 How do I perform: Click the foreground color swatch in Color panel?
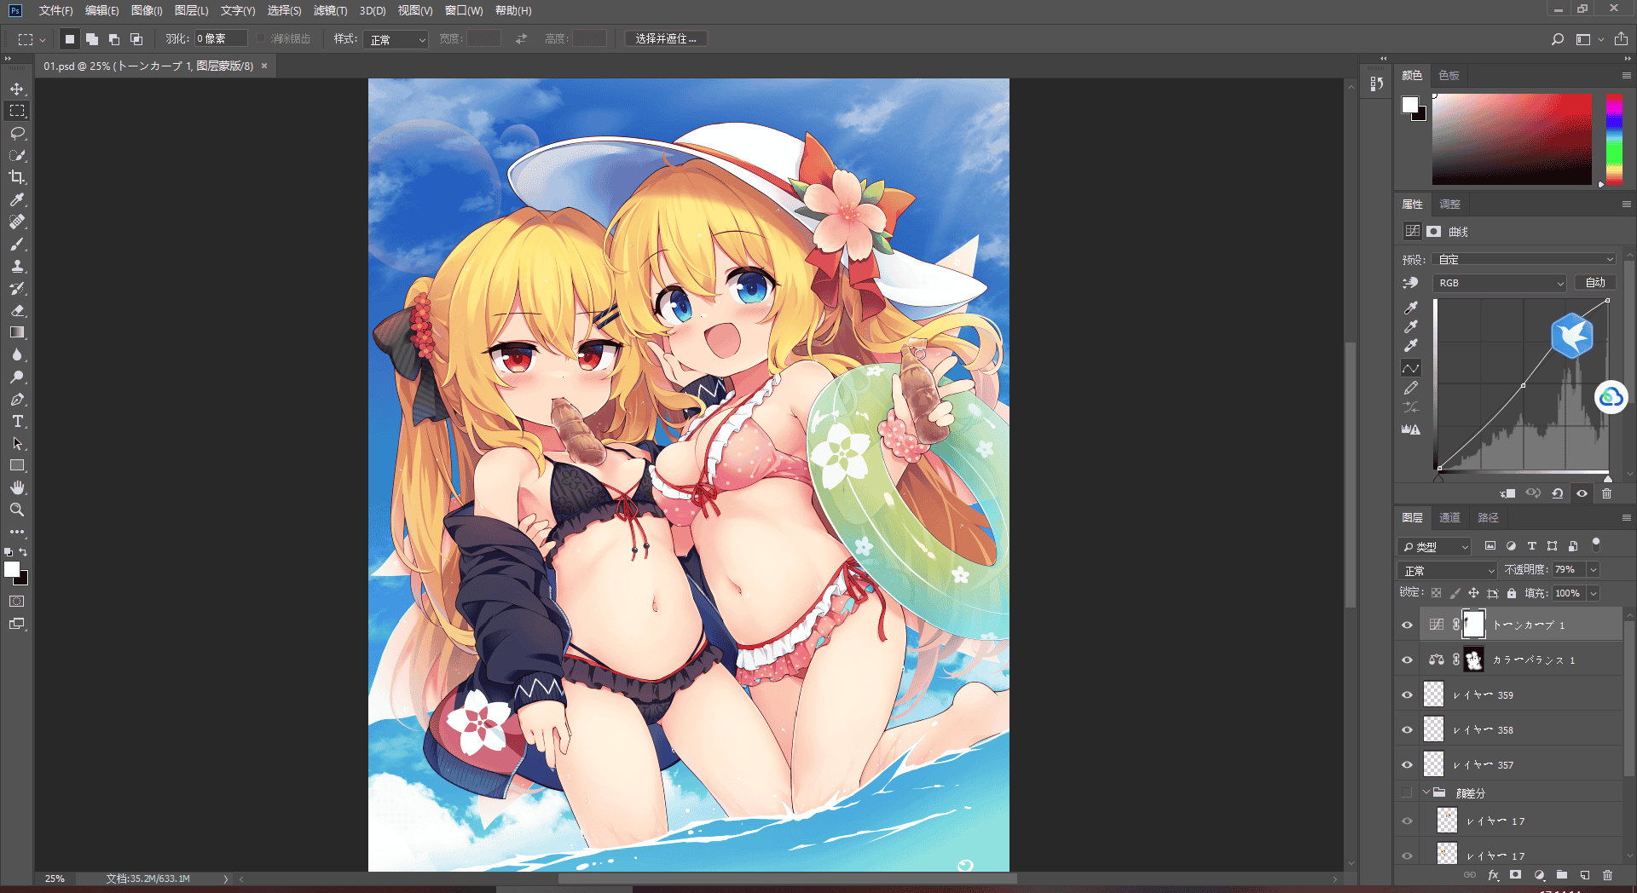(1410, 105)
